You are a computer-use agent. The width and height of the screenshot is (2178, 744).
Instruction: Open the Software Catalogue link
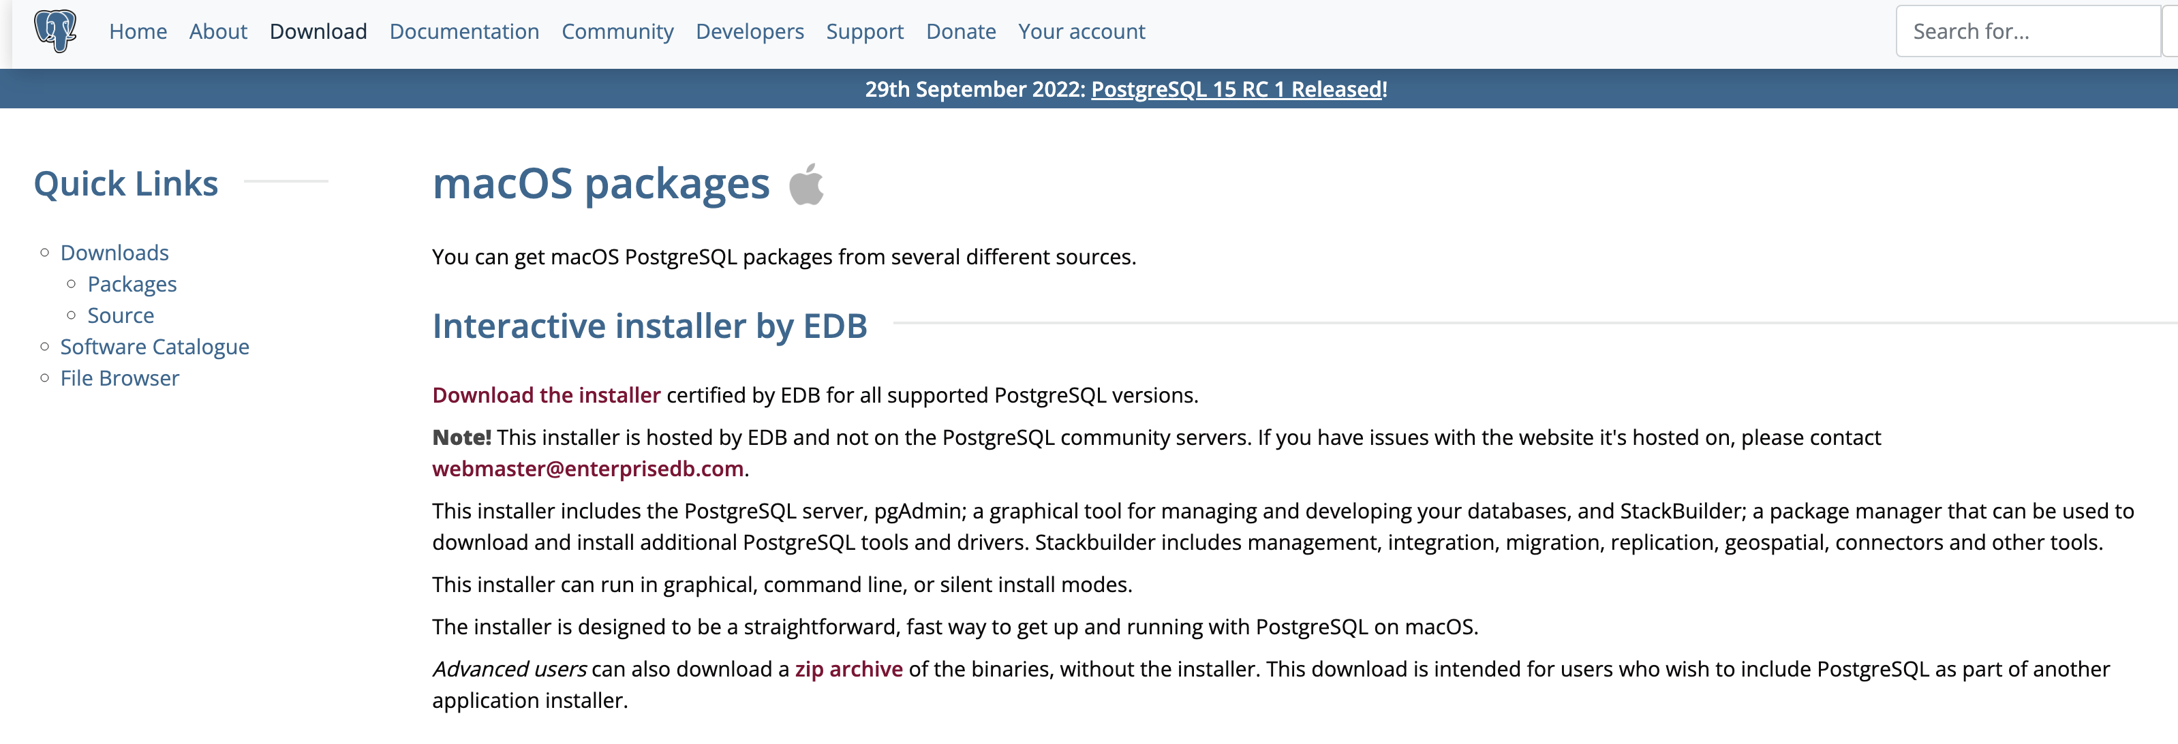tap(155, 347)
